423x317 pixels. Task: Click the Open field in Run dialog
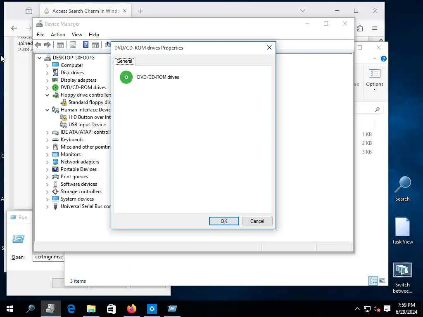coord(48,257)
